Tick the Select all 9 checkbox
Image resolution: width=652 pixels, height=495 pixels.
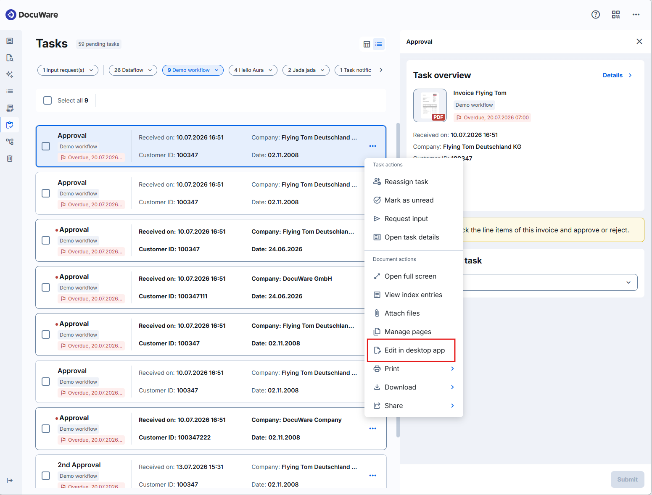tap(48, 100)
